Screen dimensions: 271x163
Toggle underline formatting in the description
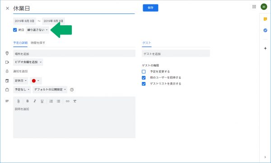point(42,101)
